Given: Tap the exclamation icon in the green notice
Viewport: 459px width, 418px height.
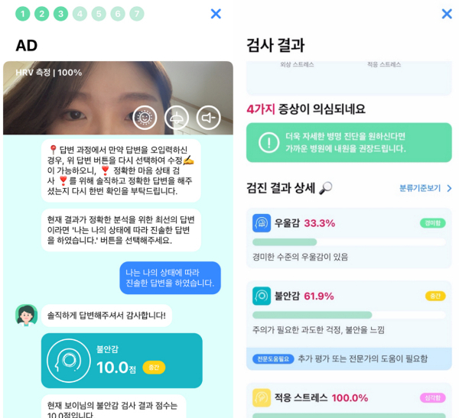Looking at the screenshot, I should coord(269,142).
